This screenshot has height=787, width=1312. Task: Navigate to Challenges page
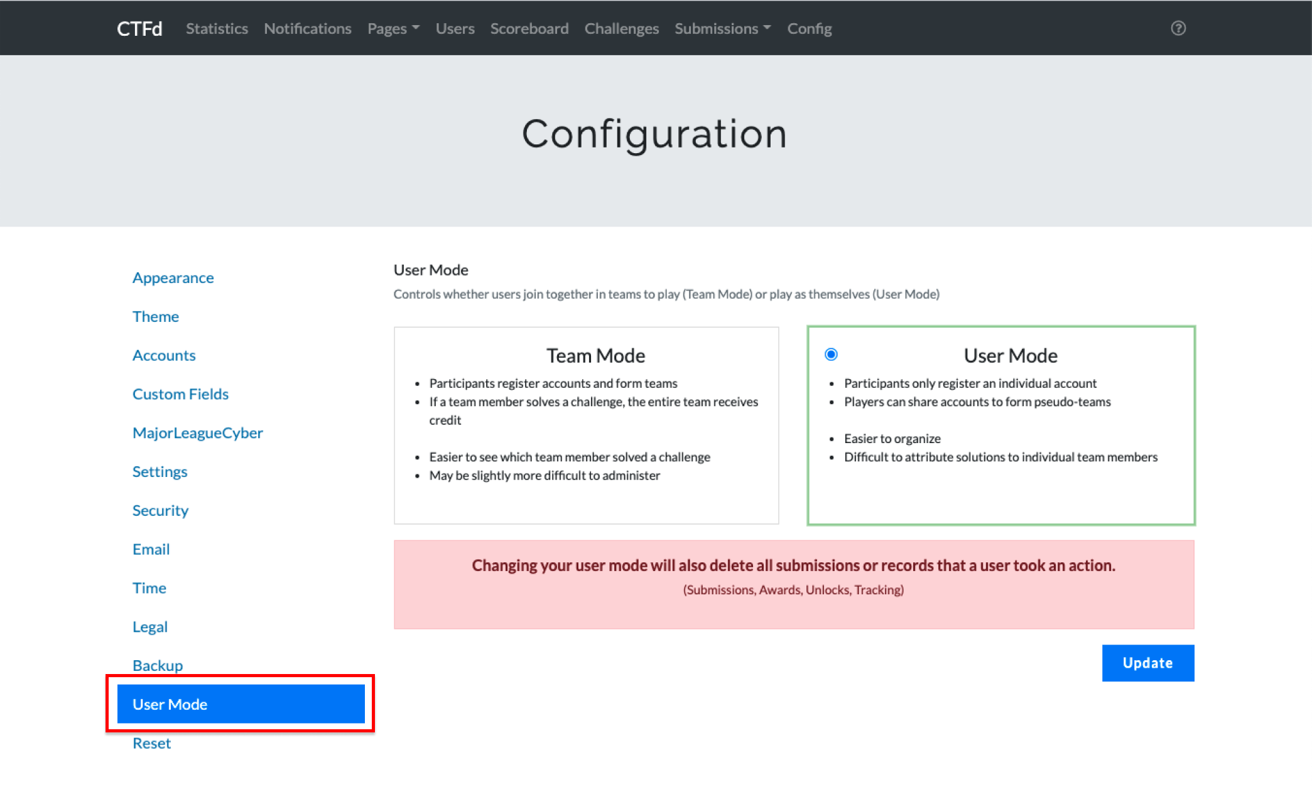pos(621,29)
